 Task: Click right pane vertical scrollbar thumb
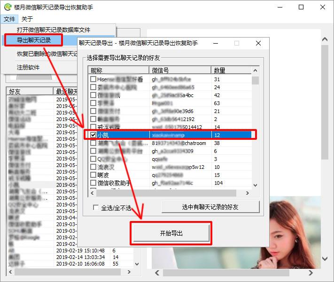pyautogui.click(x=325, y=102)
